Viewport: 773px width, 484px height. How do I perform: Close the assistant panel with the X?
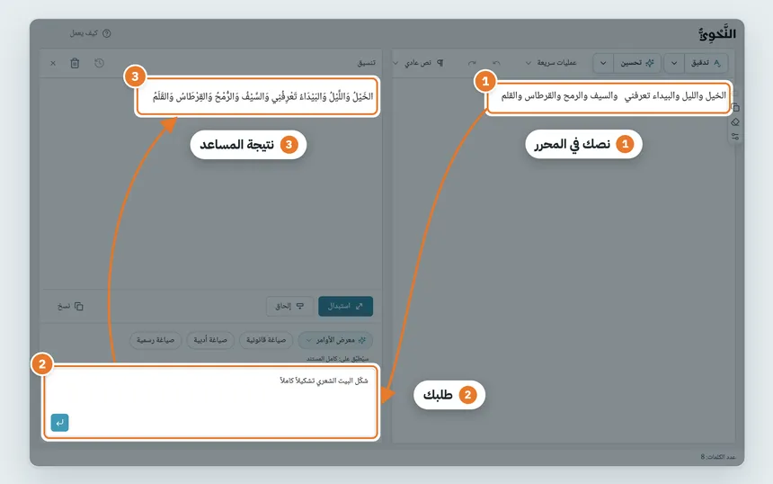[x=53, y=63]
